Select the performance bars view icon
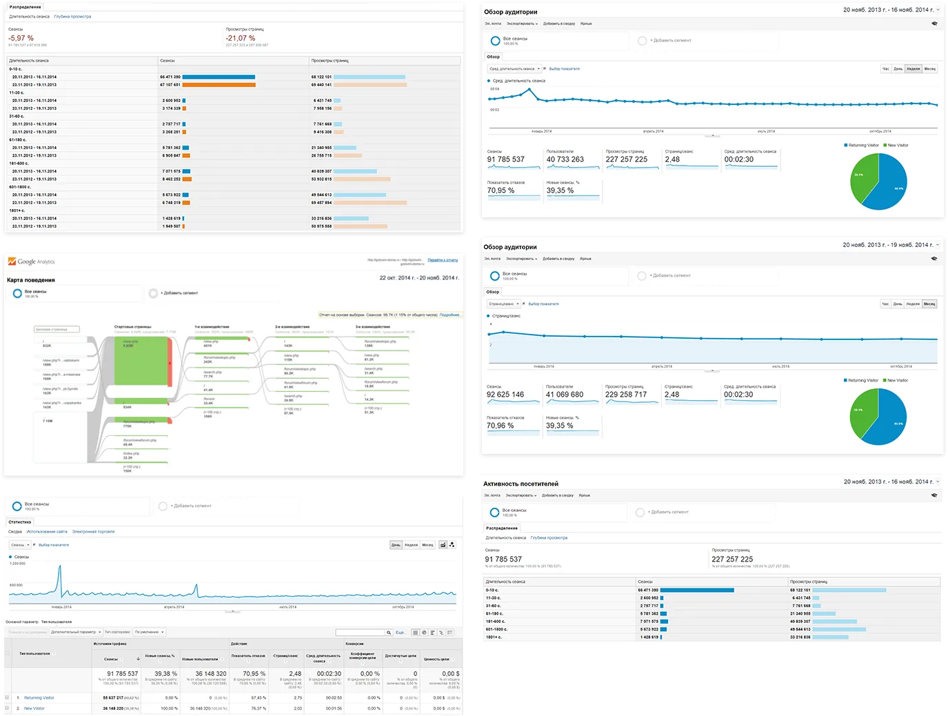The height and width of the screenshot is (716, 948). [x=432, y=633]
